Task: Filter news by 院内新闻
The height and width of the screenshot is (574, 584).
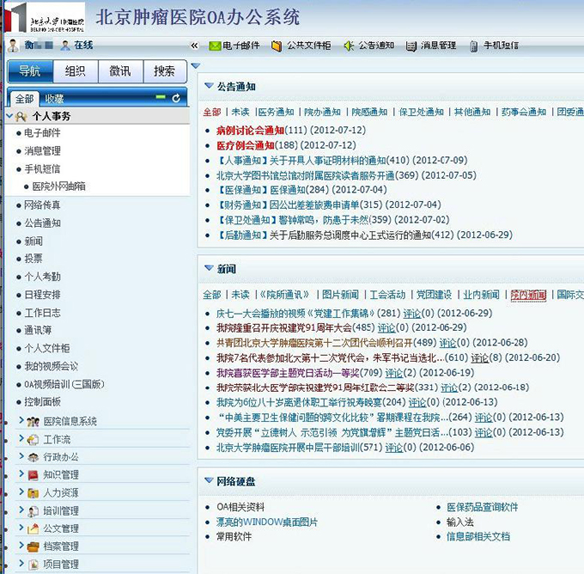Action: 528,296
